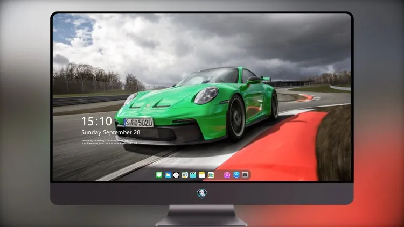Open the blue App Store icon
The width and height of the screenshot is (404, 227).
(236, 175)
